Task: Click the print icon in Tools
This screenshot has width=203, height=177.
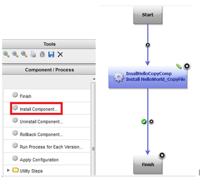Action: click(33, 54)
